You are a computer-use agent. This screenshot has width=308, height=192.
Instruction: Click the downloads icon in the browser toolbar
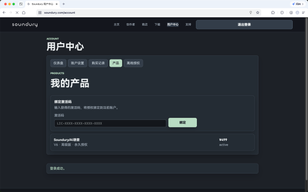tap(291, 13)
